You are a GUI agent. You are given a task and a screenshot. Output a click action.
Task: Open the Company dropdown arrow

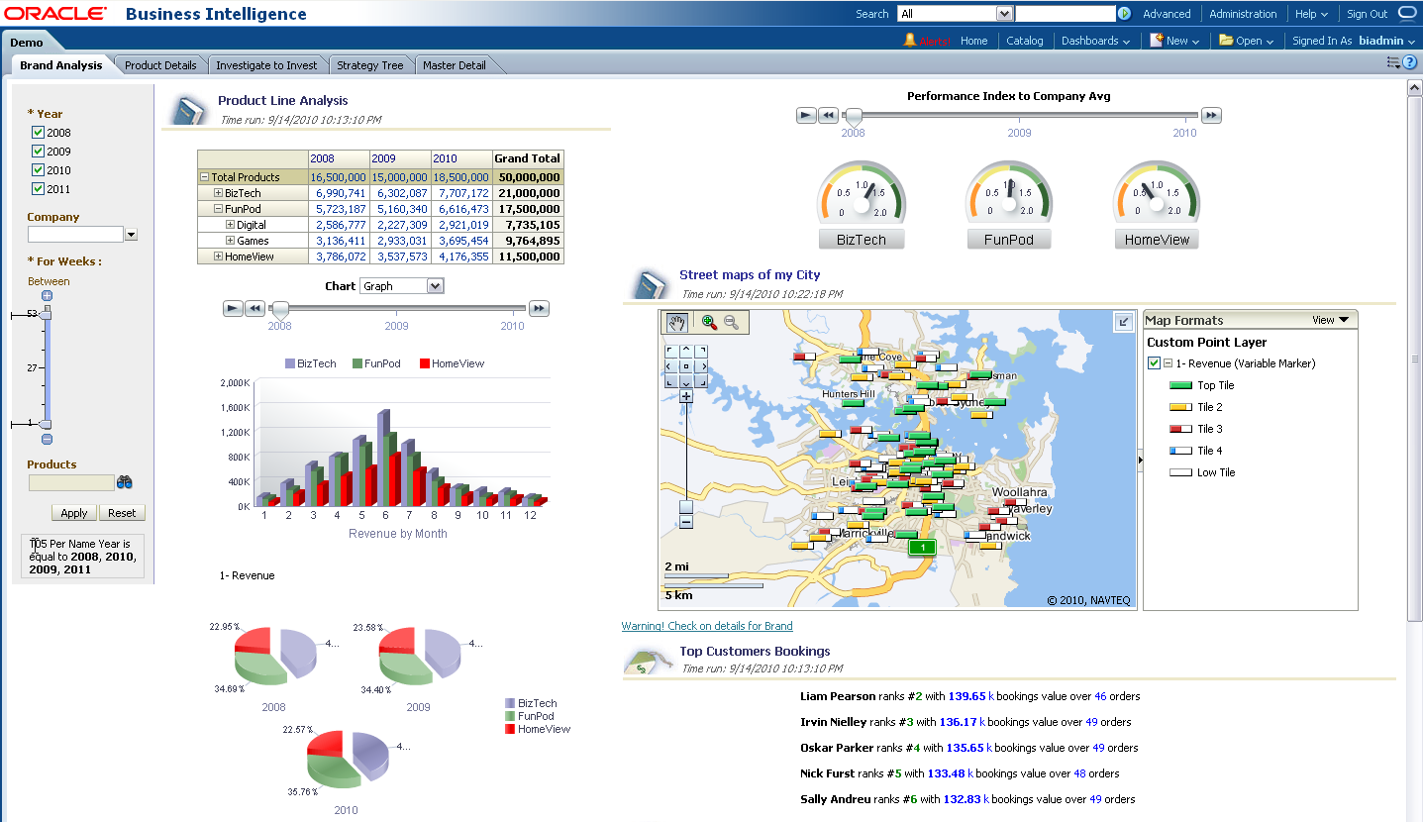coord(131,235)
